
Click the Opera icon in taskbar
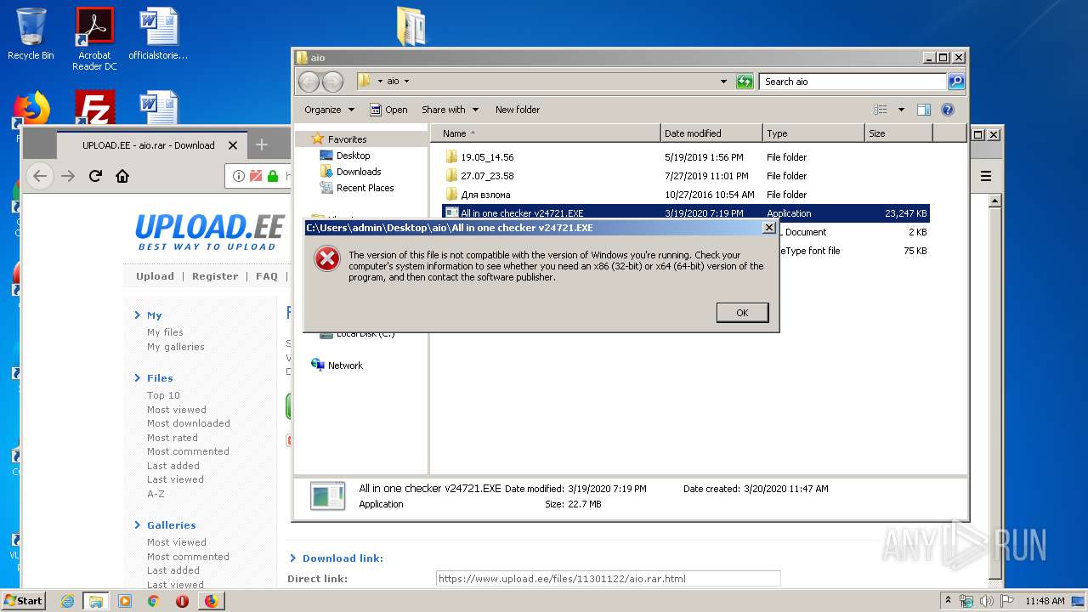(182, 601)
